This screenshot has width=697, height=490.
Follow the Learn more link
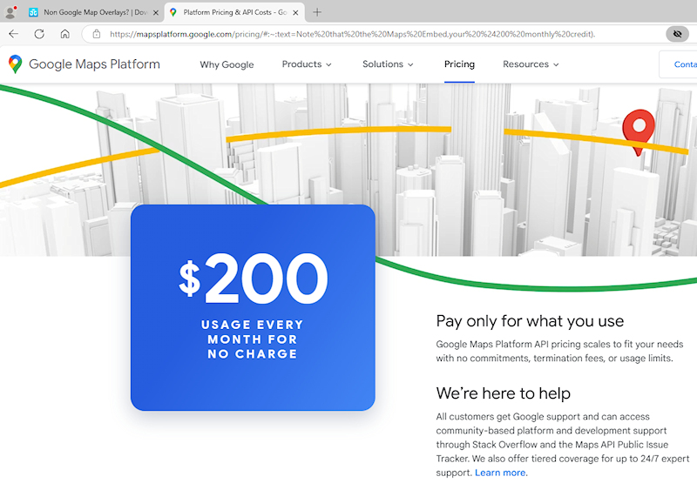pos(499,473)
